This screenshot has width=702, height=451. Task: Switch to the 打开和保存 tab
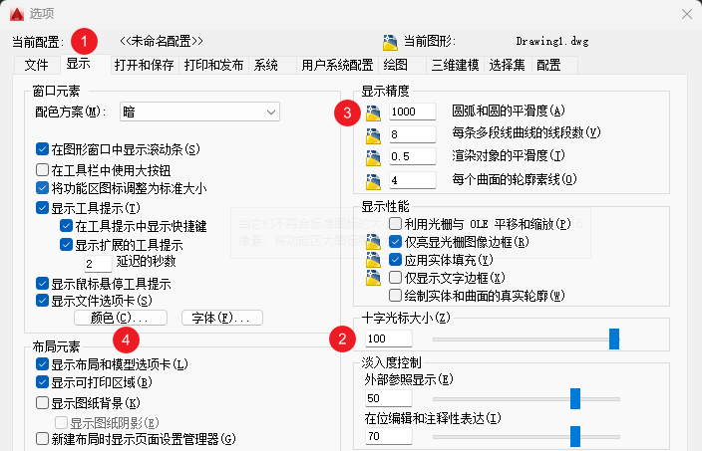click(144, 65)
